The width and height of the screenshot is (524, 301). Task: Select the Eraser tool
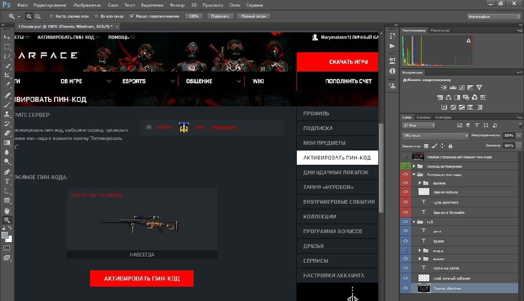tap(7, 133)
